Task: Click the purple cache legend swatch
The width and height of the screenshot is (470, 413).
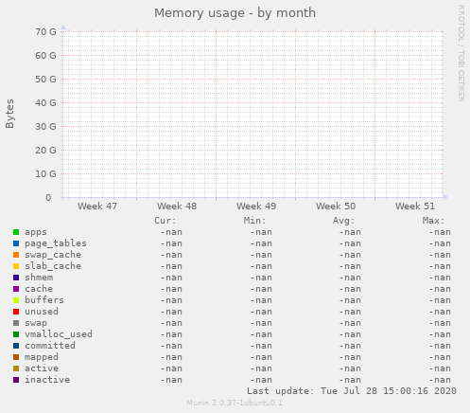Action: pos(16,289)
